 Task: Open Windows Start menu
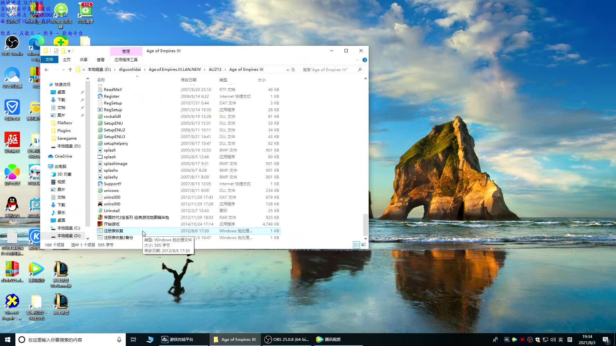coord(8,340)
